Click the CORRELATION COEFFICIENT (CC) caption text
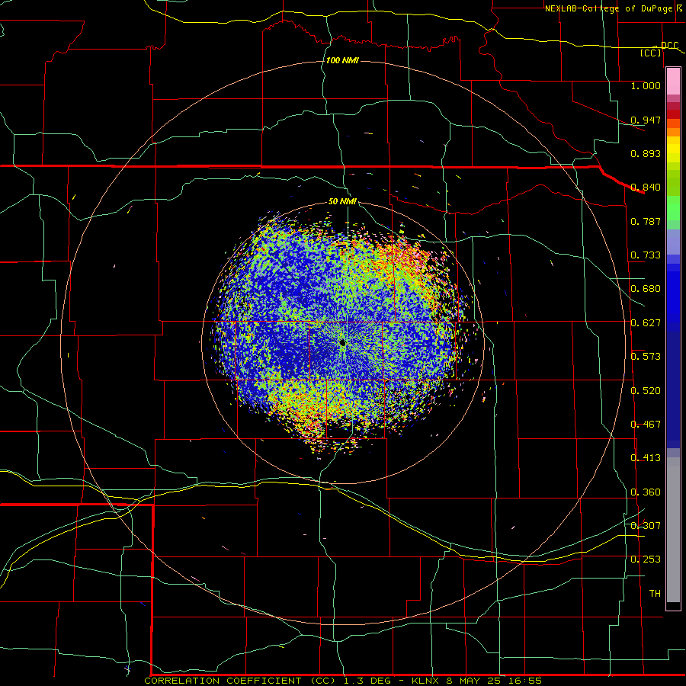The width and height of the screenshot is (686, 686). (x=241, y=681)
